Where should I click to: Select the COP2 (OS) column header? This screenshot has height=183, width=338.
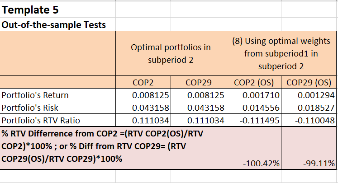point(253,83)
